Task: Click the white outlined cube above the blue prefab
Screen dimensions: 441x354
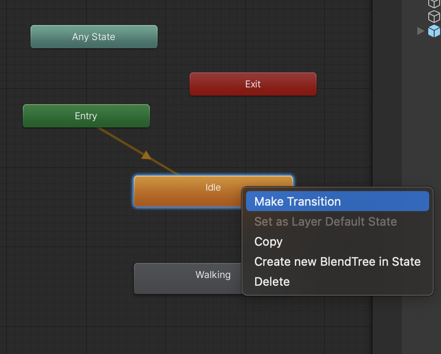Action: coord(434,17)
